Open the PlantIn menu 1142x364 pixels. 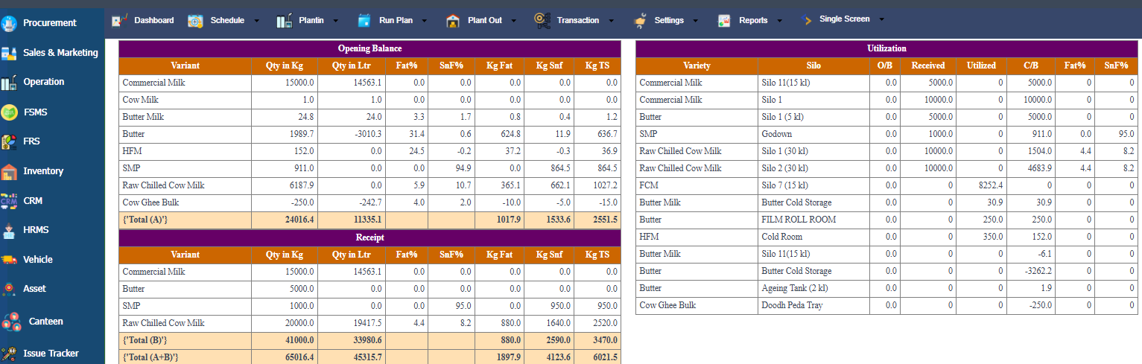pos(311,21)
